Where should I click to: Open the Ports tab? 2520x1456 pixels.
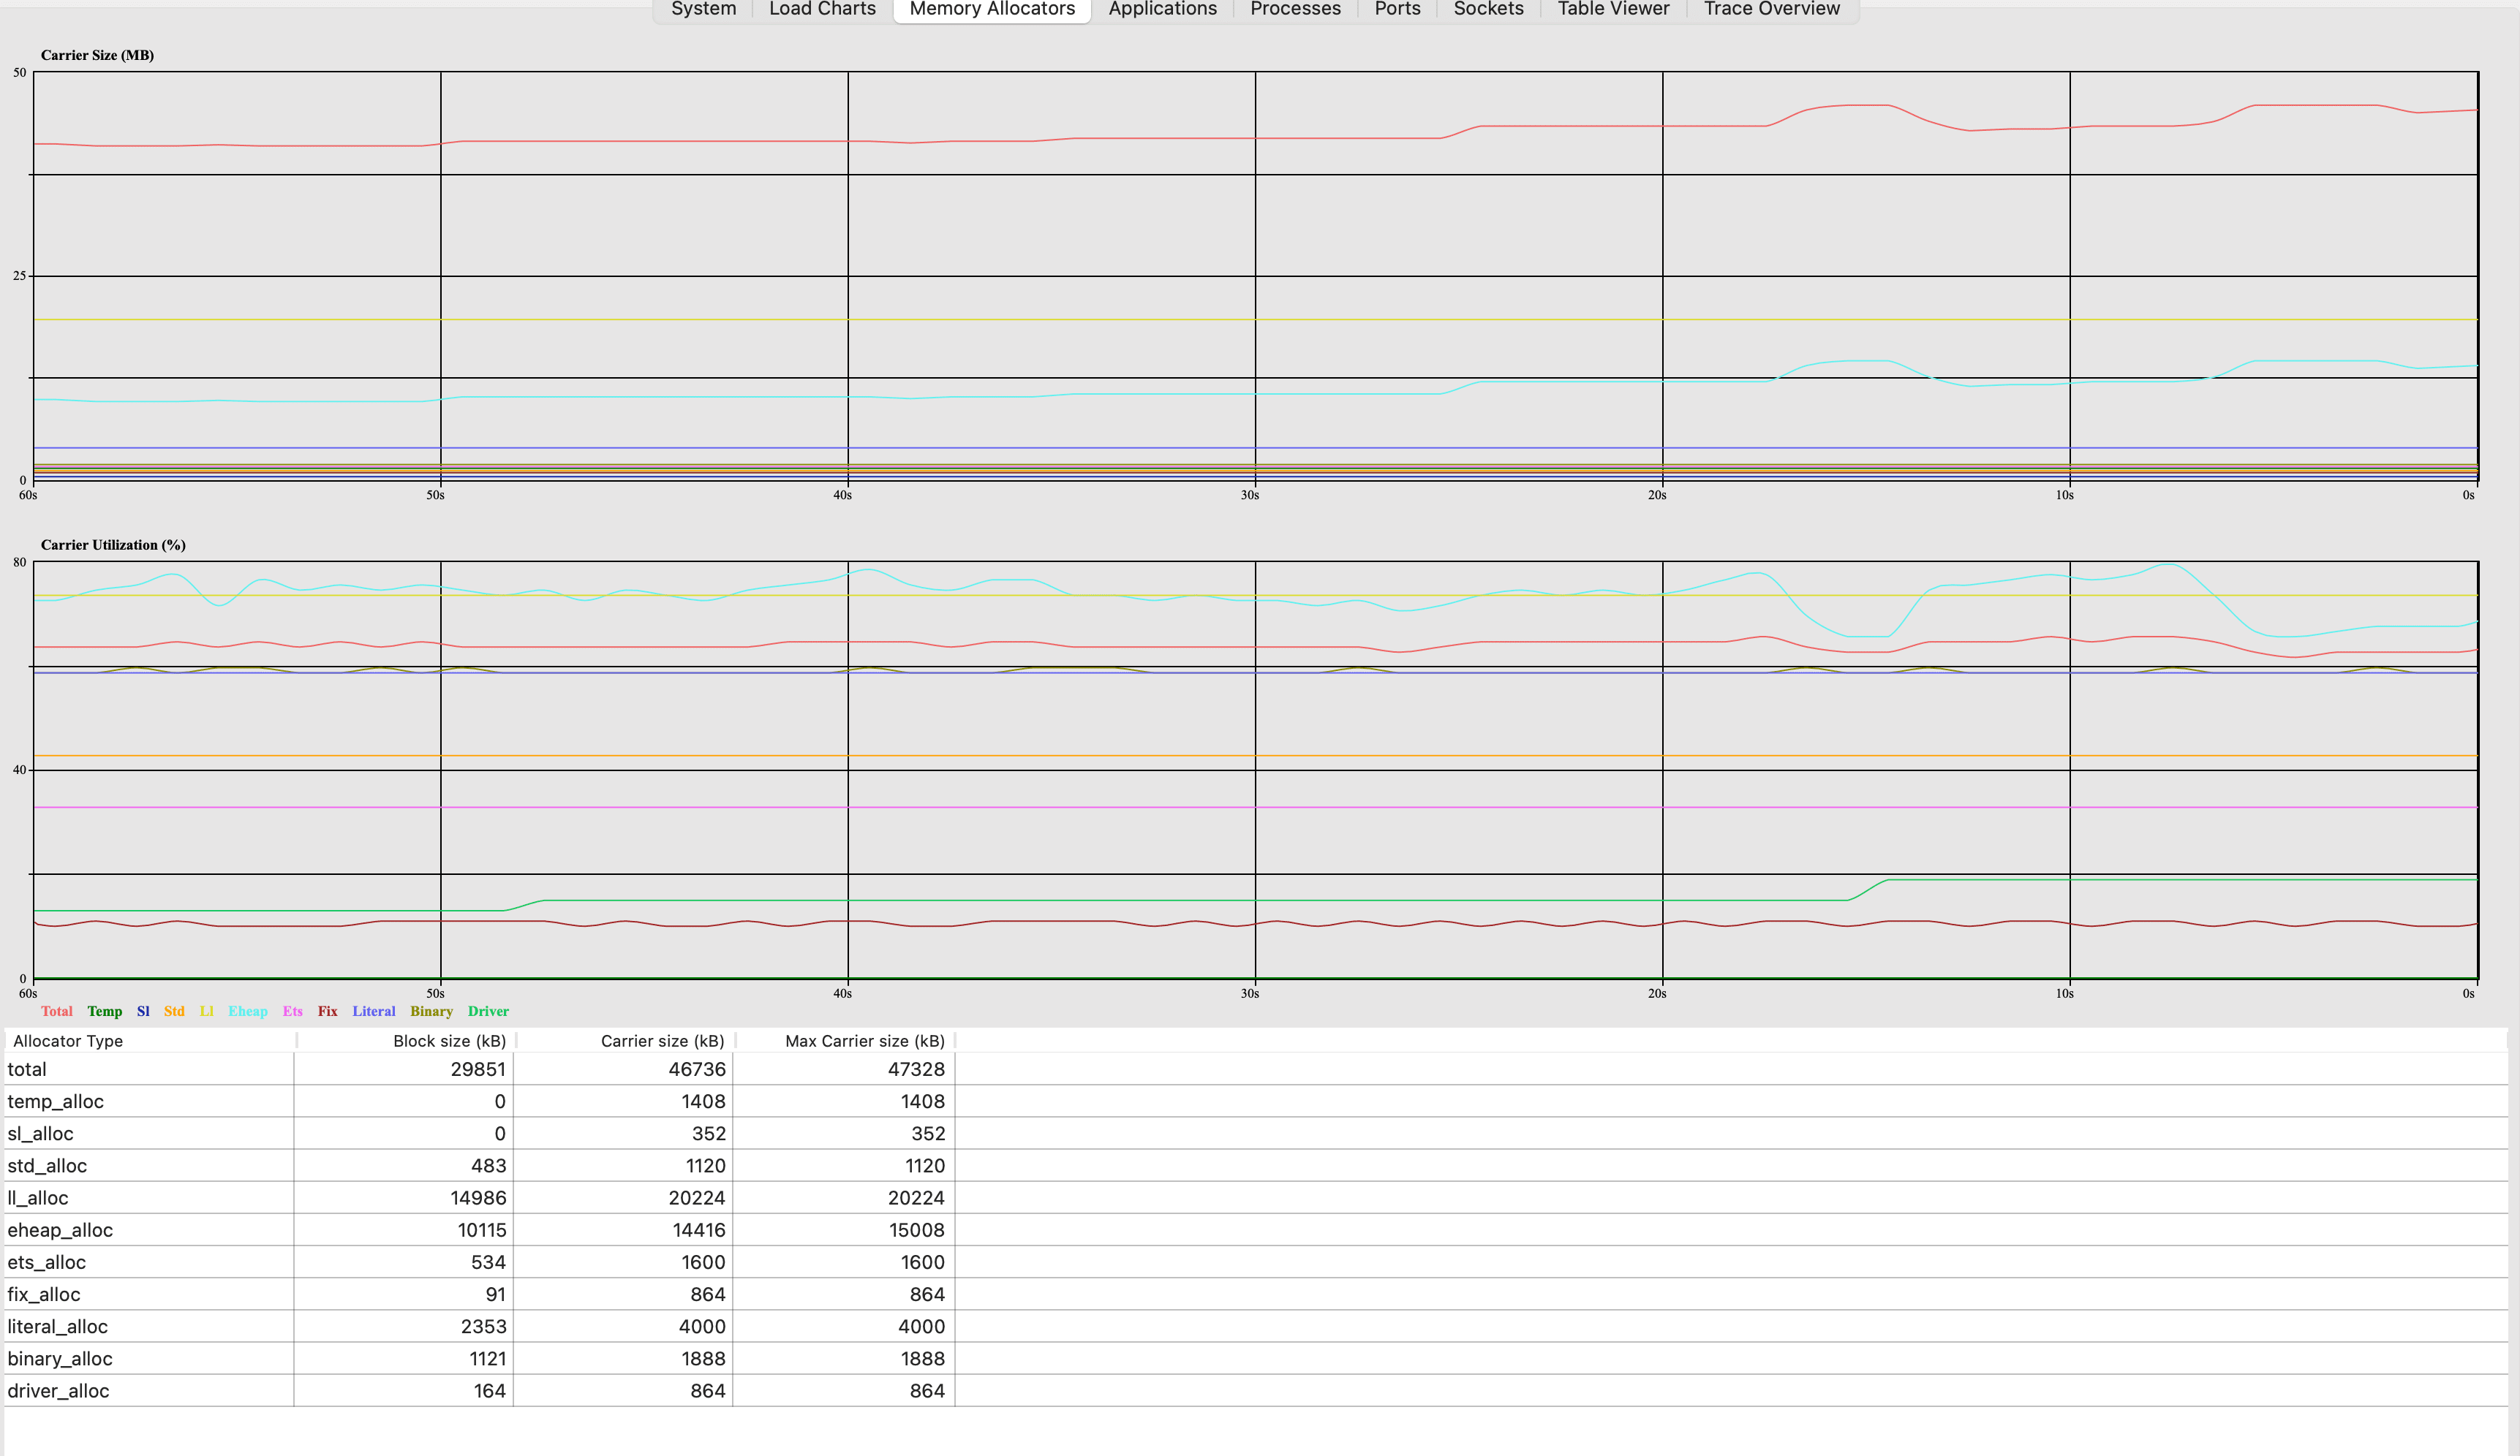point(1397,9)
